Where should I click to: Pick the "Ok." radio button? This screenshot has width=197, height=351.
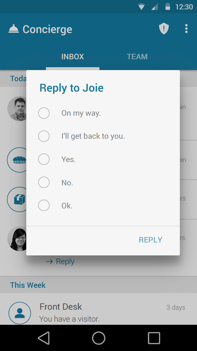click(x=44, y=205)
